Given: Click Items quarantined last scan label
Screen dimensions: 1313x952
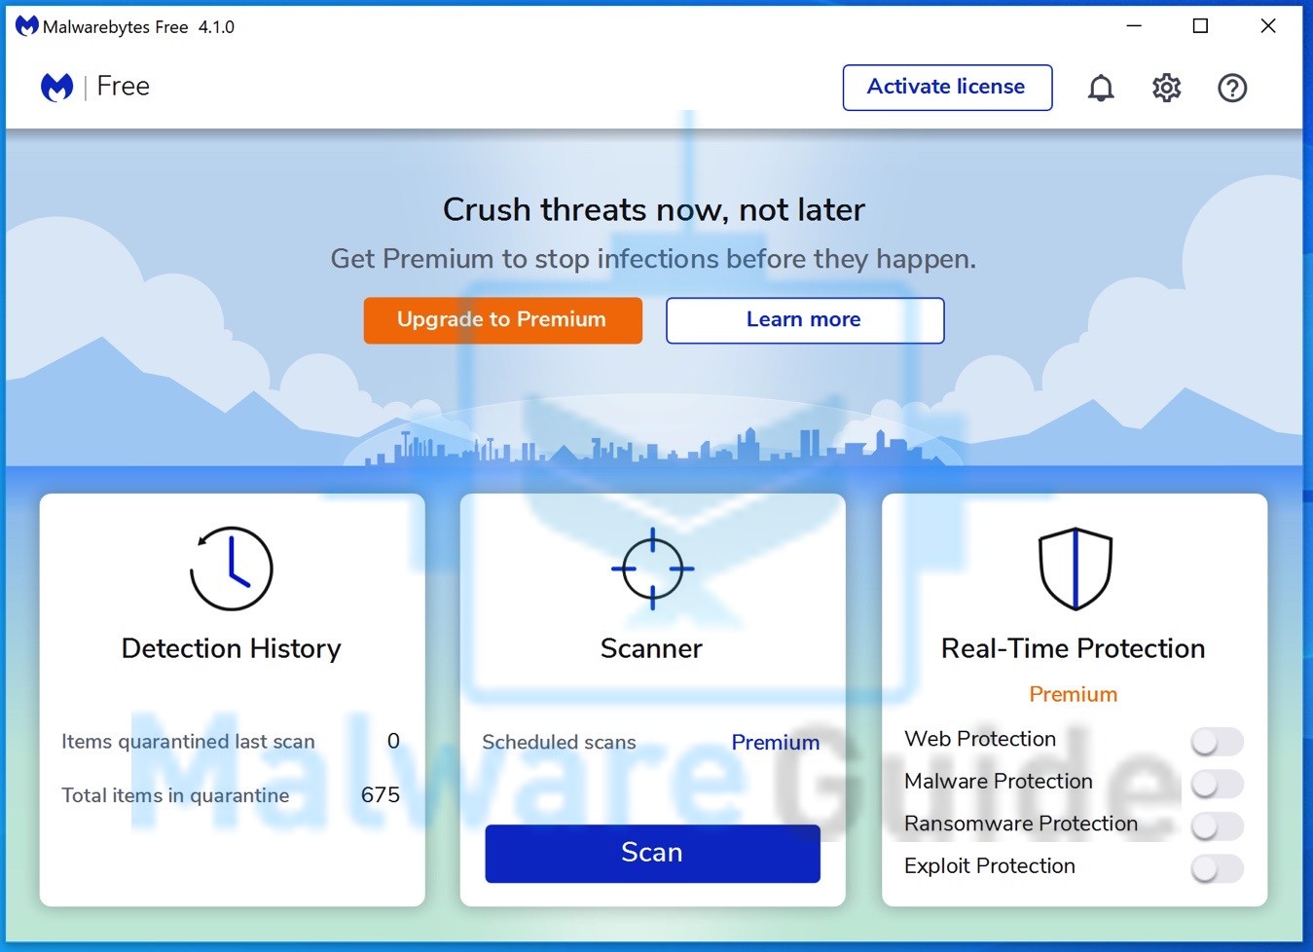Looking at the screenshot, I should pos(188,742).
